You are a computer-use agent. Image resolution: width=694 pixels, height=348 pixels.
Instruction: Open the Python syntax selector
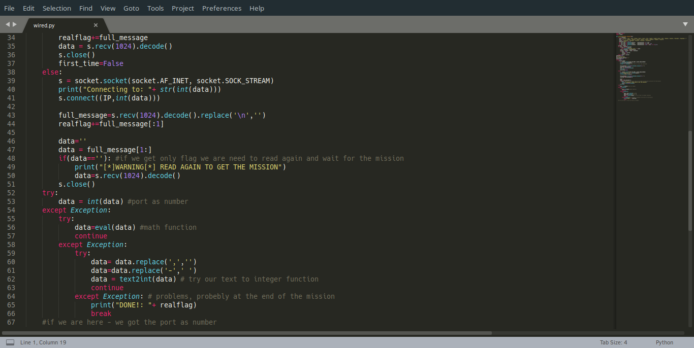664,342
